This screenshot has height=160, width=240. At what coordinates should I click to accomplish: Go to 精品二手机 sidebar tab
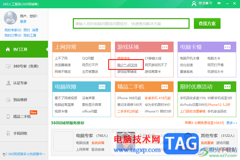[24, 117]
